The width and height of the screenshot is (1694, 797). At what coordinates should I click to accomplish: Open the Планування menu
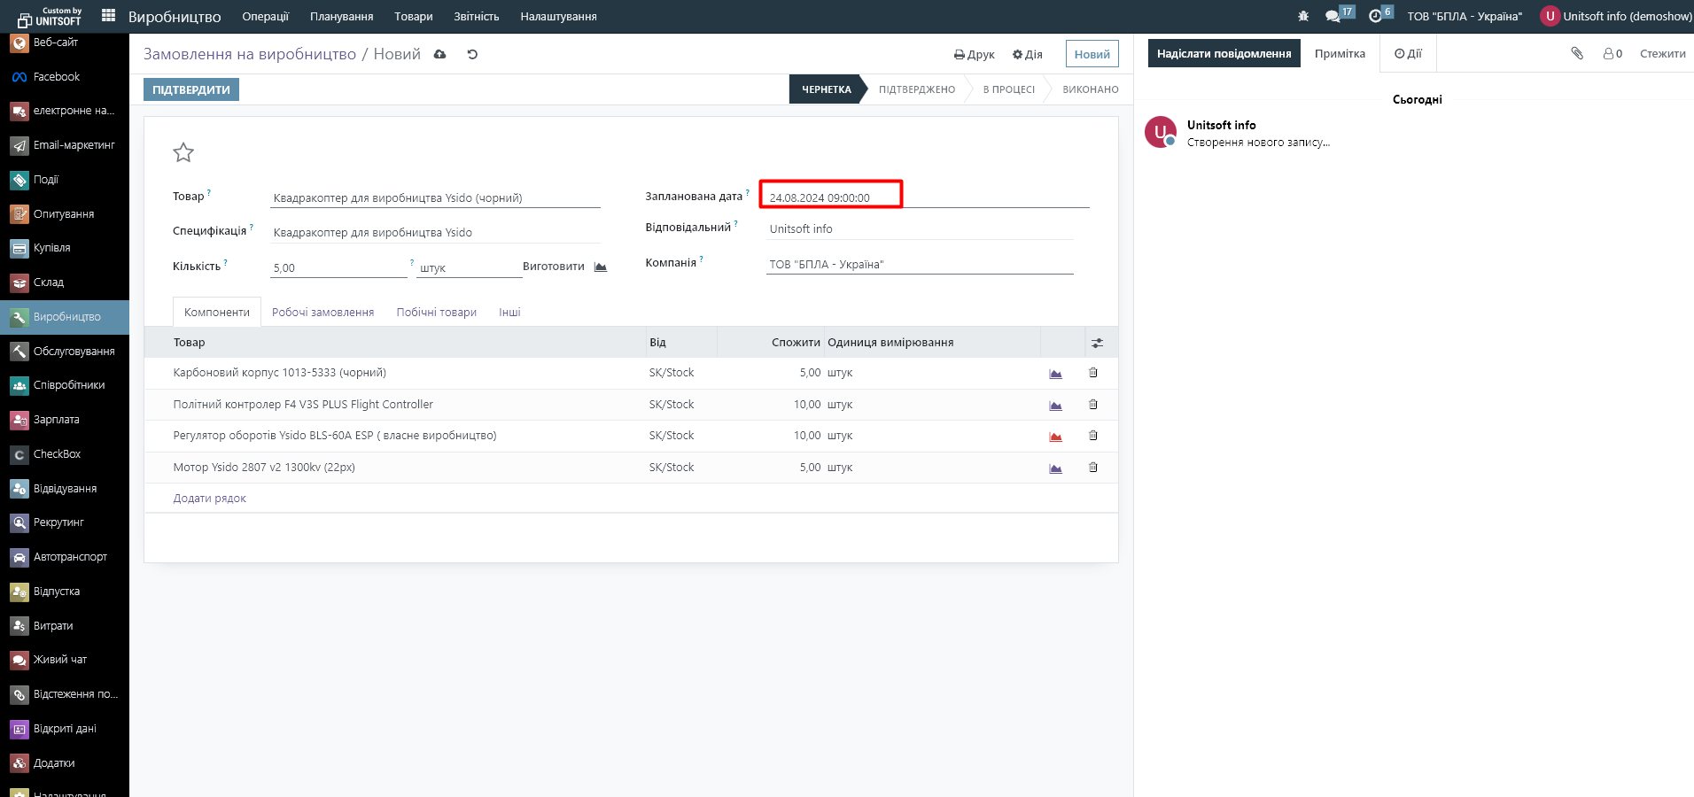tap(341, 16)
